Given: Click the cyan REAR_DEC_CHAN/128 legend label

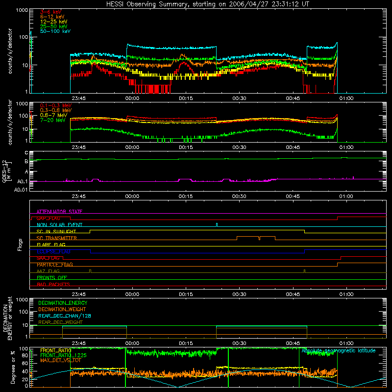Looking at the screenshot, I should [x=65, y=316].
